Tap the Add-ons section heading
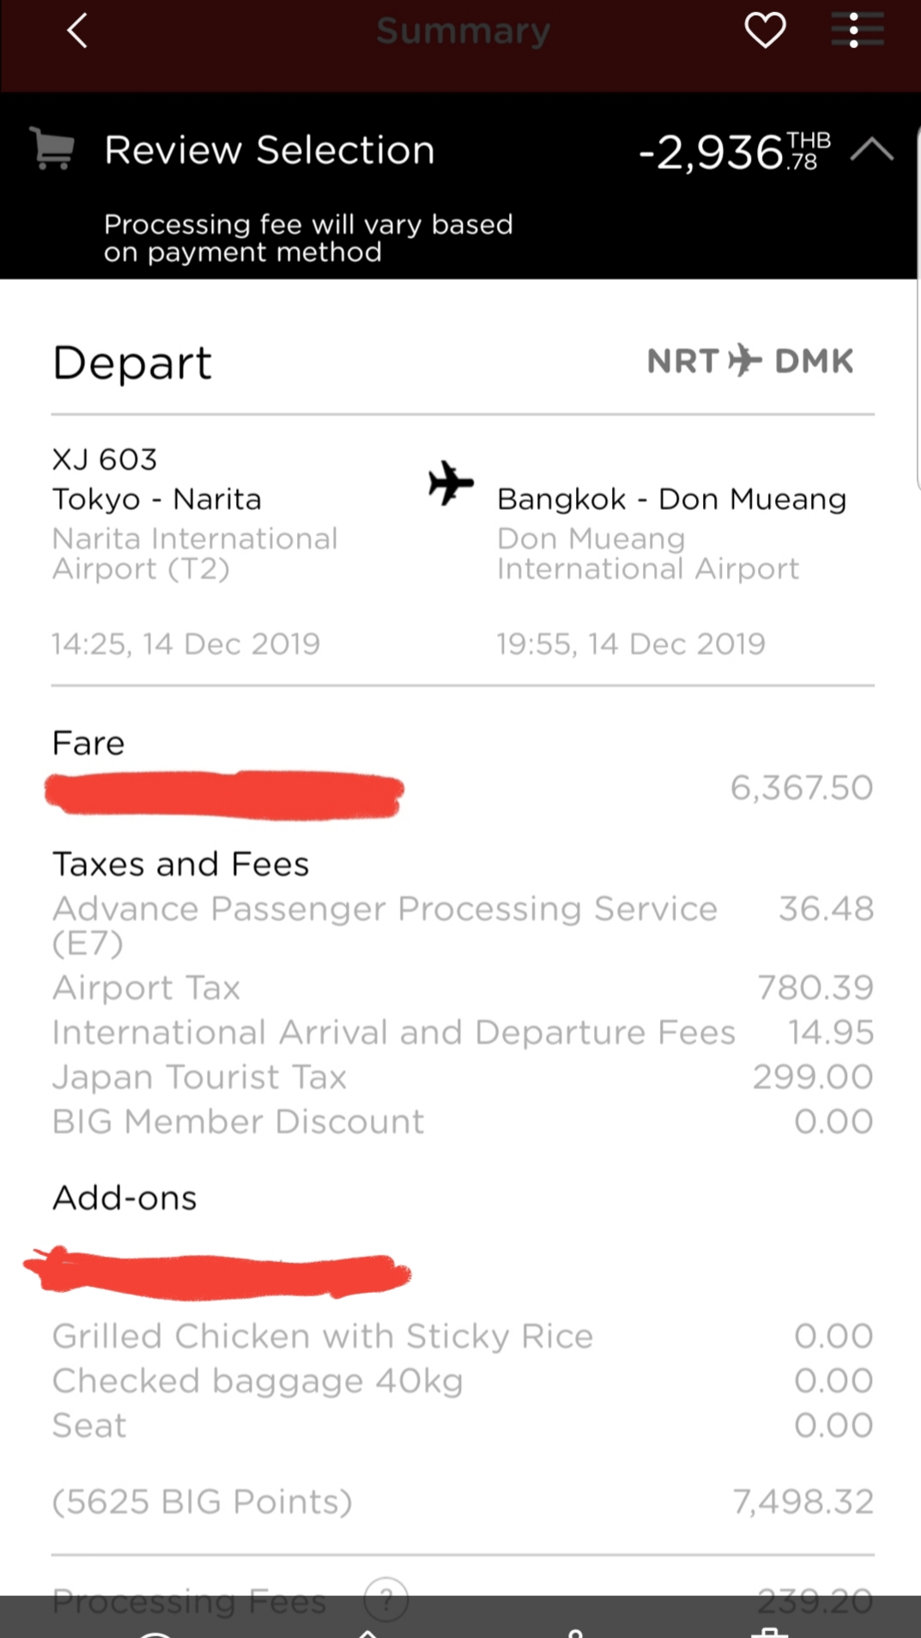This screenshot has width=921, height=1638. (124, 1198)
